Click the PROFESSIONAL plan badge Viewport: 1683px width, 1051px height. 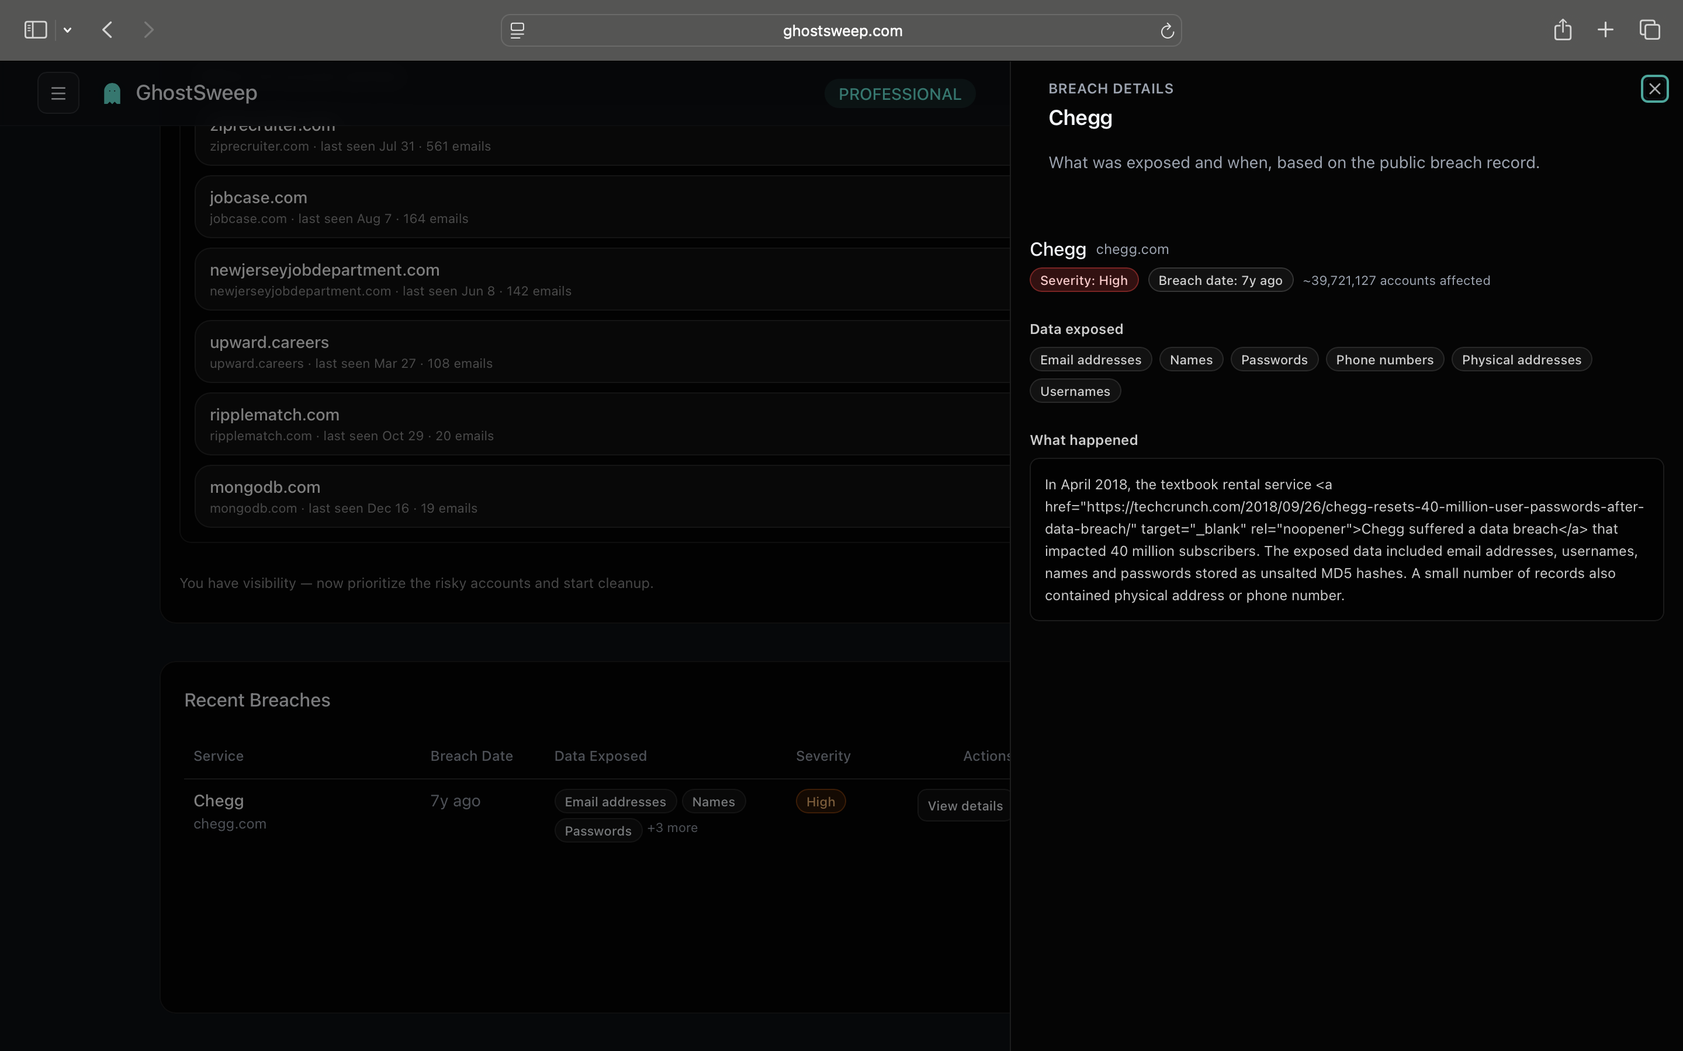coord(899,94)
